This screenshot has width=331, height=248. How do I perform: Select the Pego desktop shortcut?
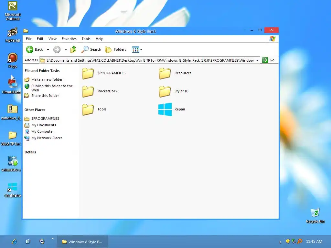coord(13,60)
